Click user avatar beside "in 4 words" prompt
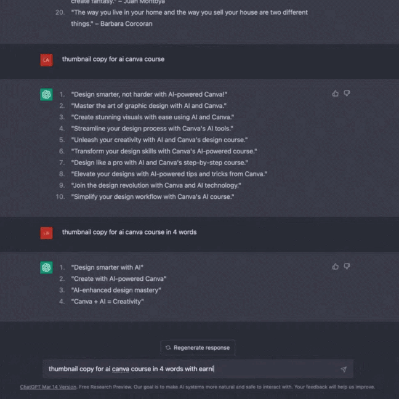This screenshot has width=399, height=399. pyautogui.click(x=46, y=233)
